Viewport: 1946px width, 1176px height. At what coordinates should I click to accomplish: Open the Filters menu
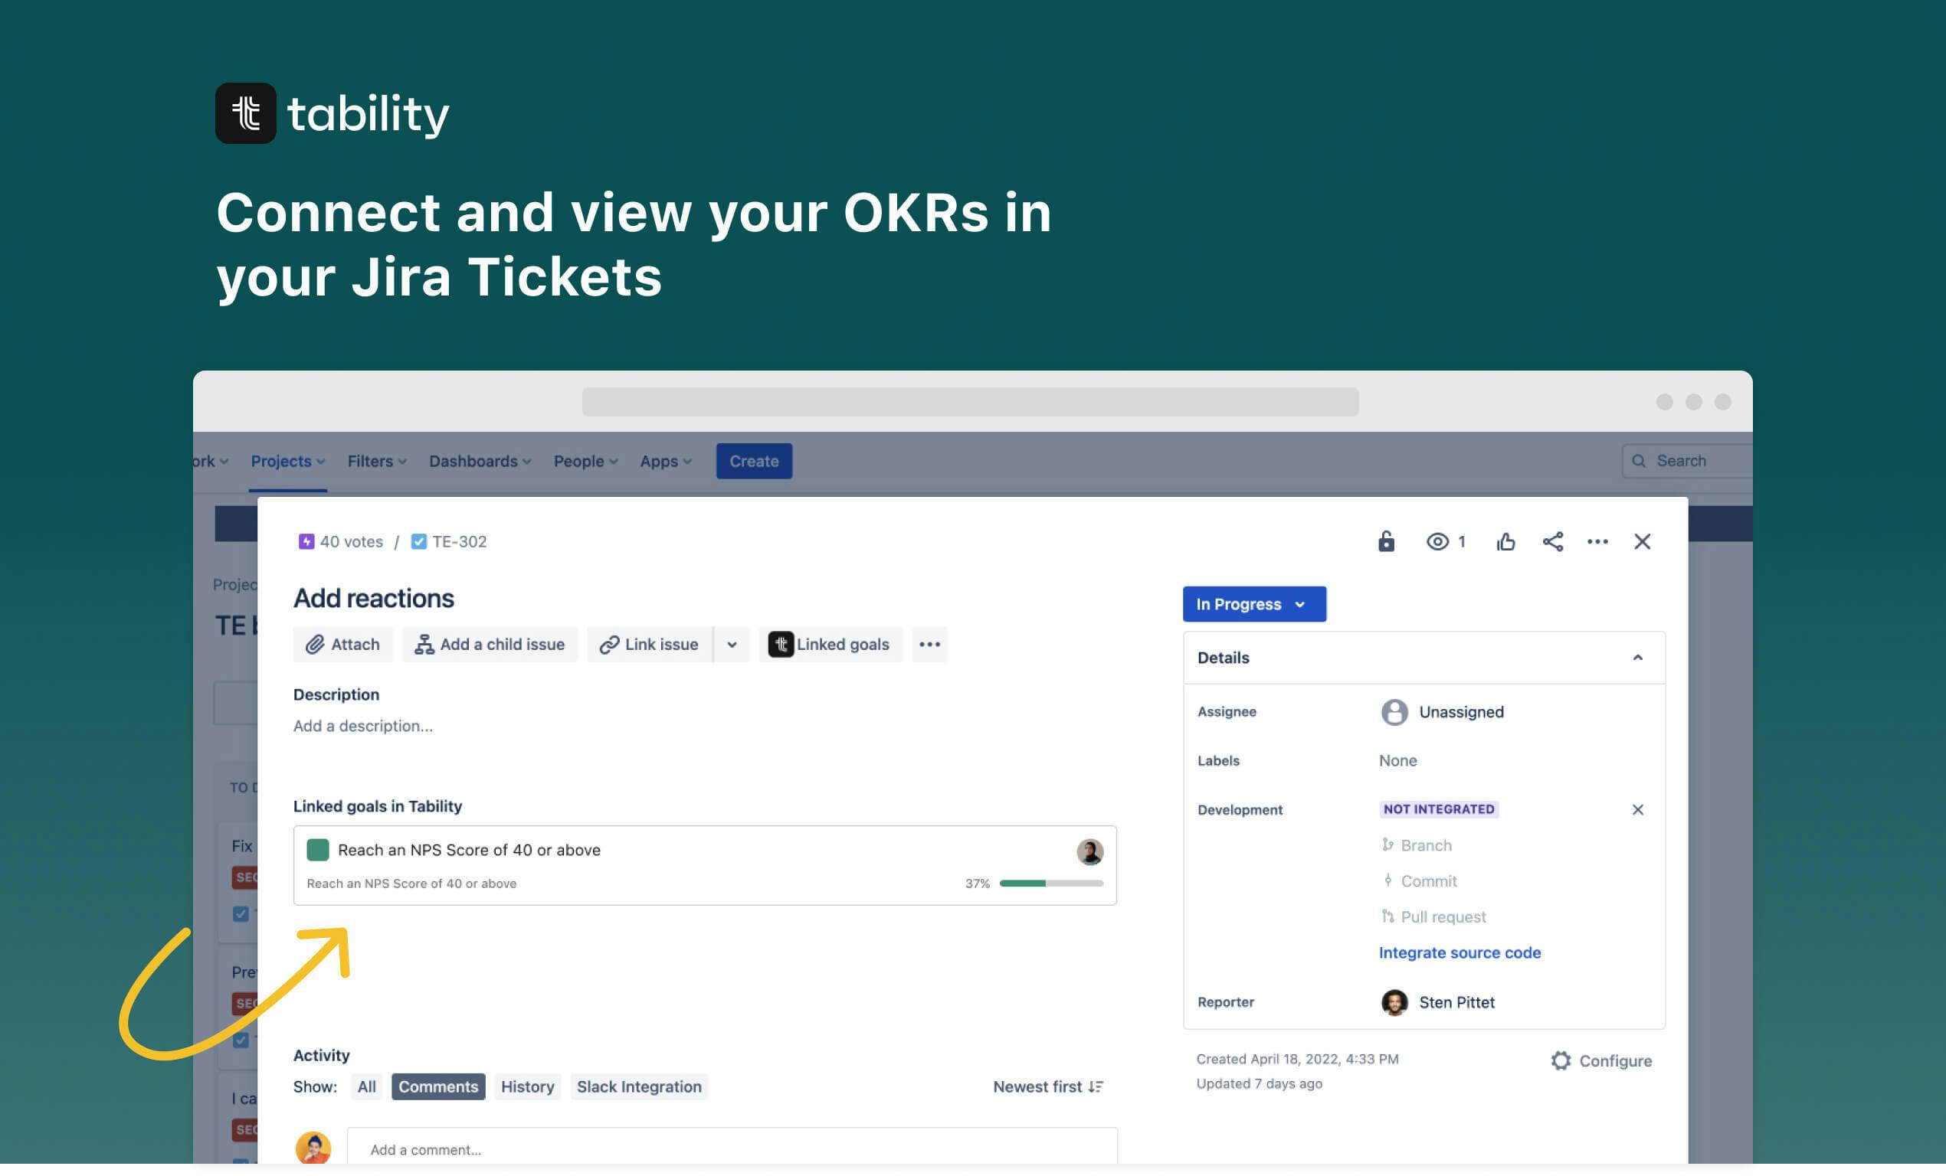coord(377,461)
